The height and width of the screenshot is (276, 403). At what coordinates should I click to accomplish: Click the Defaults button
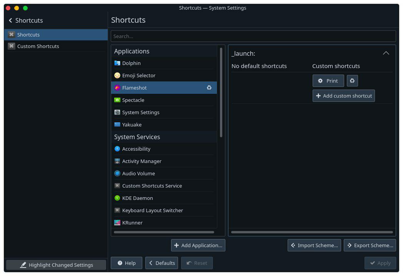pos(162,263)
